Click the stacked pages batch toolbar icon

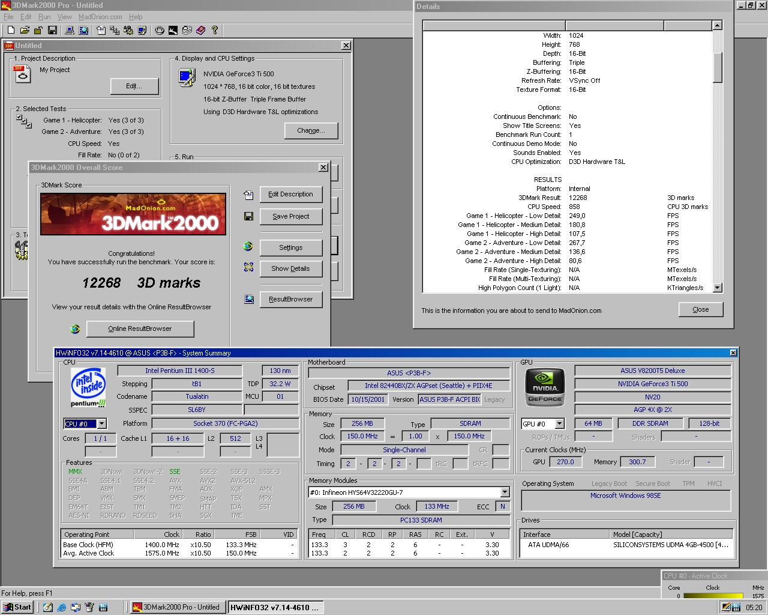pyautogui.click(x=187, y=30)
